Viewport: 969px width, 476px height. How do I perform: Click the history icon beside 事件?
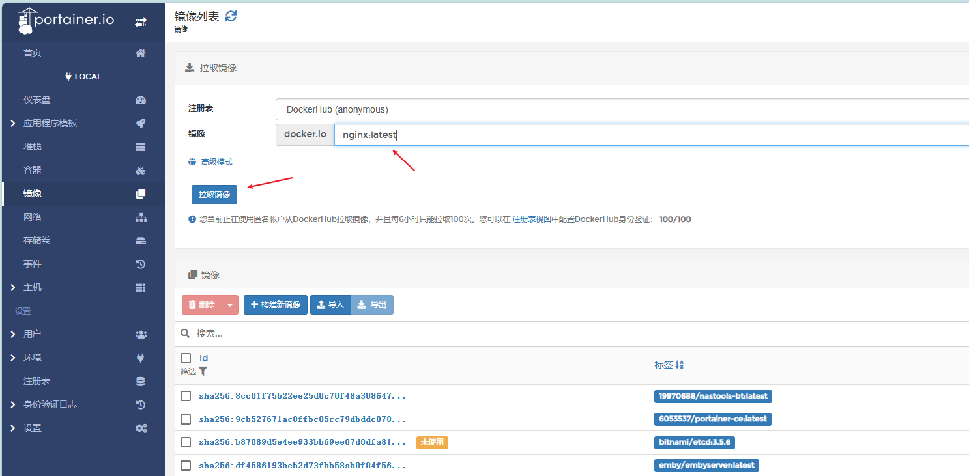point(141,264)
